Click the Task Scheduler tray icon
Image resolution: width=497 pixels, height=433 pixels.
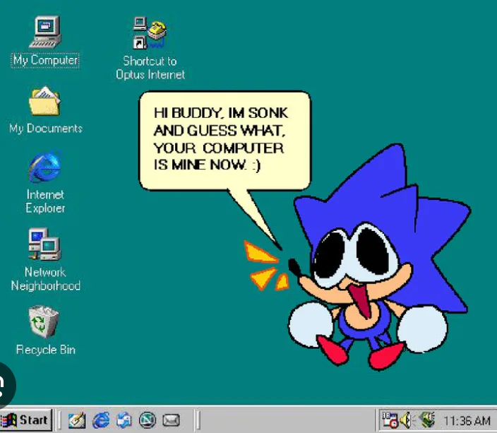click(390, 420)
